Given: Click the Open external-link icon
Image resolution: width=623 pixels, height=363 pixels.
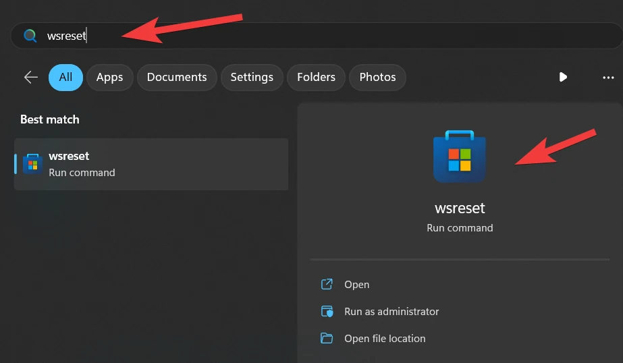Looking at the screenshot, I should click(x=327, y=284).
